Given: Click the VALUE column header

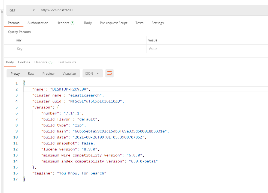Looking at the screenshot, I should coord(153,41).
